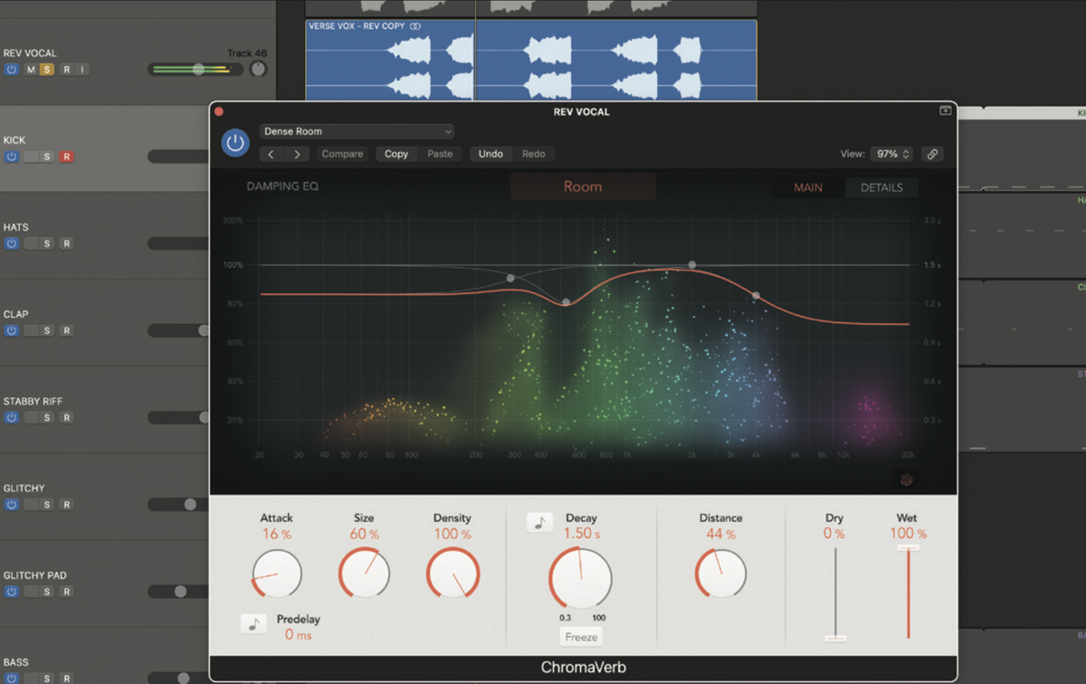Mute the REV VOCAL track
Viewport: 1086px width, 684px height.
click(x=29, y=68)
